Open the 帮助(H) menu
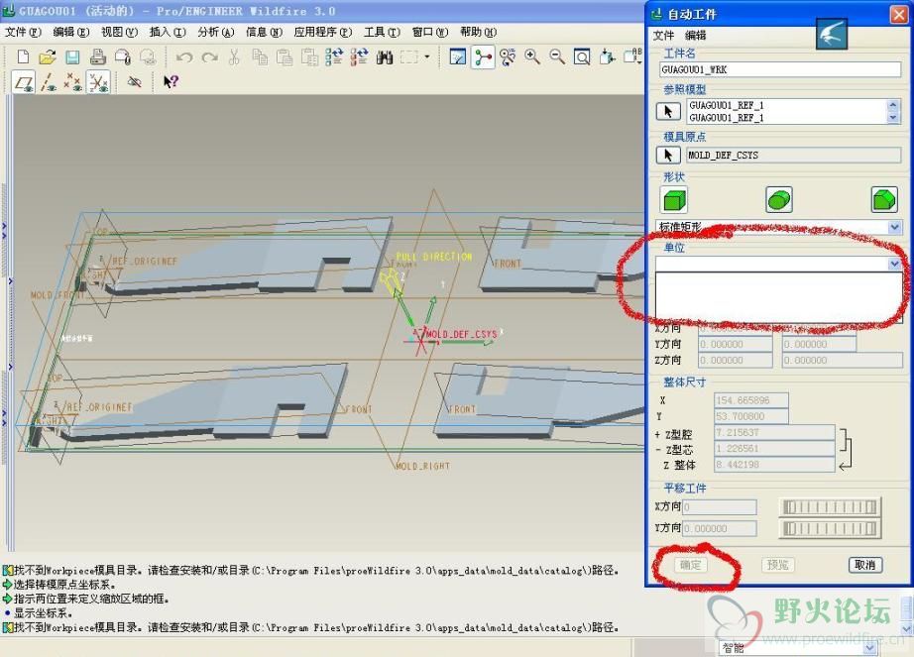The image size is (914, 657). (478, 32)
